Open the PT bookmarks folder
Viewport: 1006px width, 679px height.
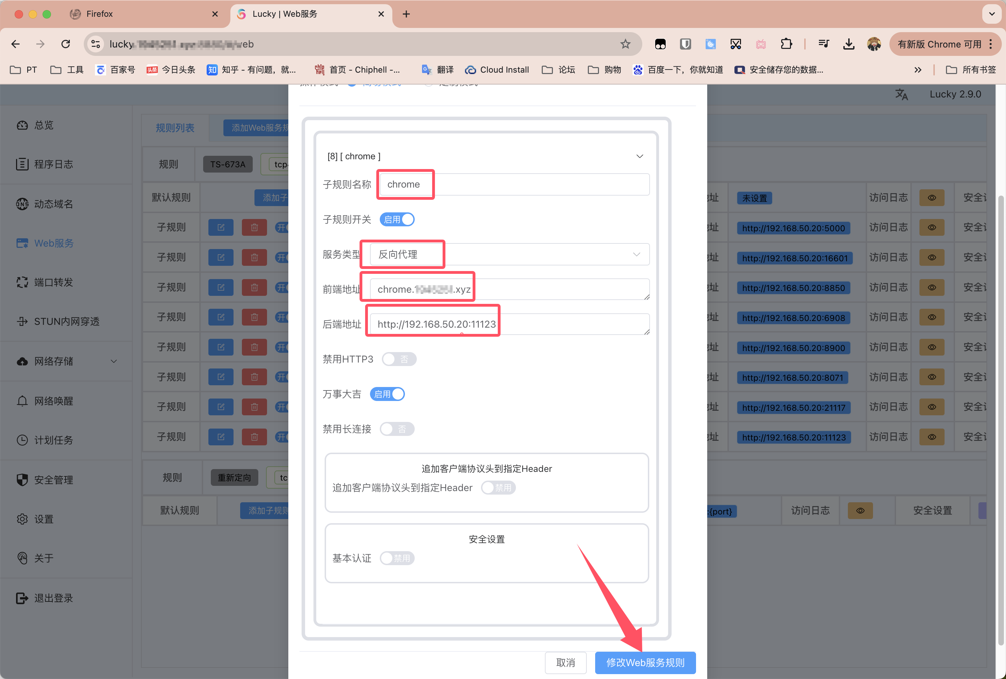23,70
